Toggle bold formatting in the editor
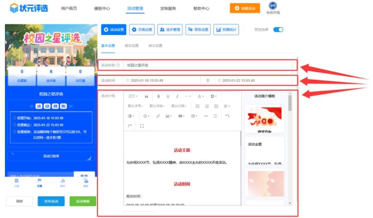This screenshot has height=218, width=373. point(159,96)
